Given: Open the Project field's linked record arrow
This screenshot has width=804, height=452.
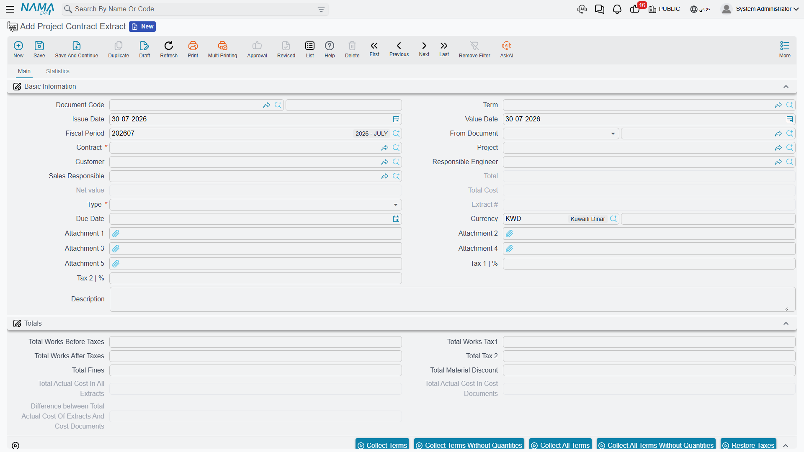Looking at the screenshot, I should [778, 148].
